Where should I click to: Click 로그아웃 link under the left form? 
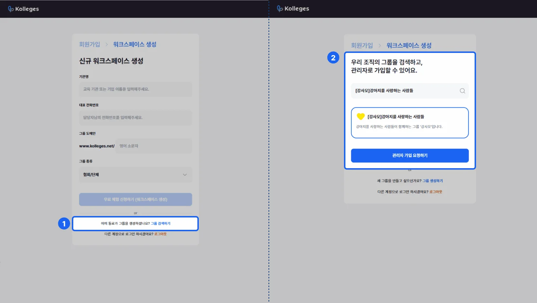[160, 234]
